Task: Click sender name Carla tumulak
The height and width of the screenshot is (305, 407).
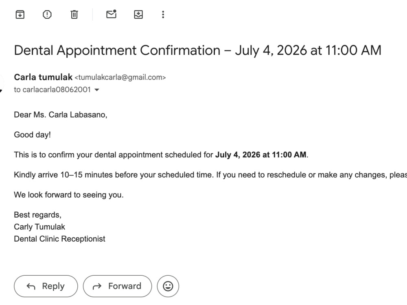Action: (43, 77)
